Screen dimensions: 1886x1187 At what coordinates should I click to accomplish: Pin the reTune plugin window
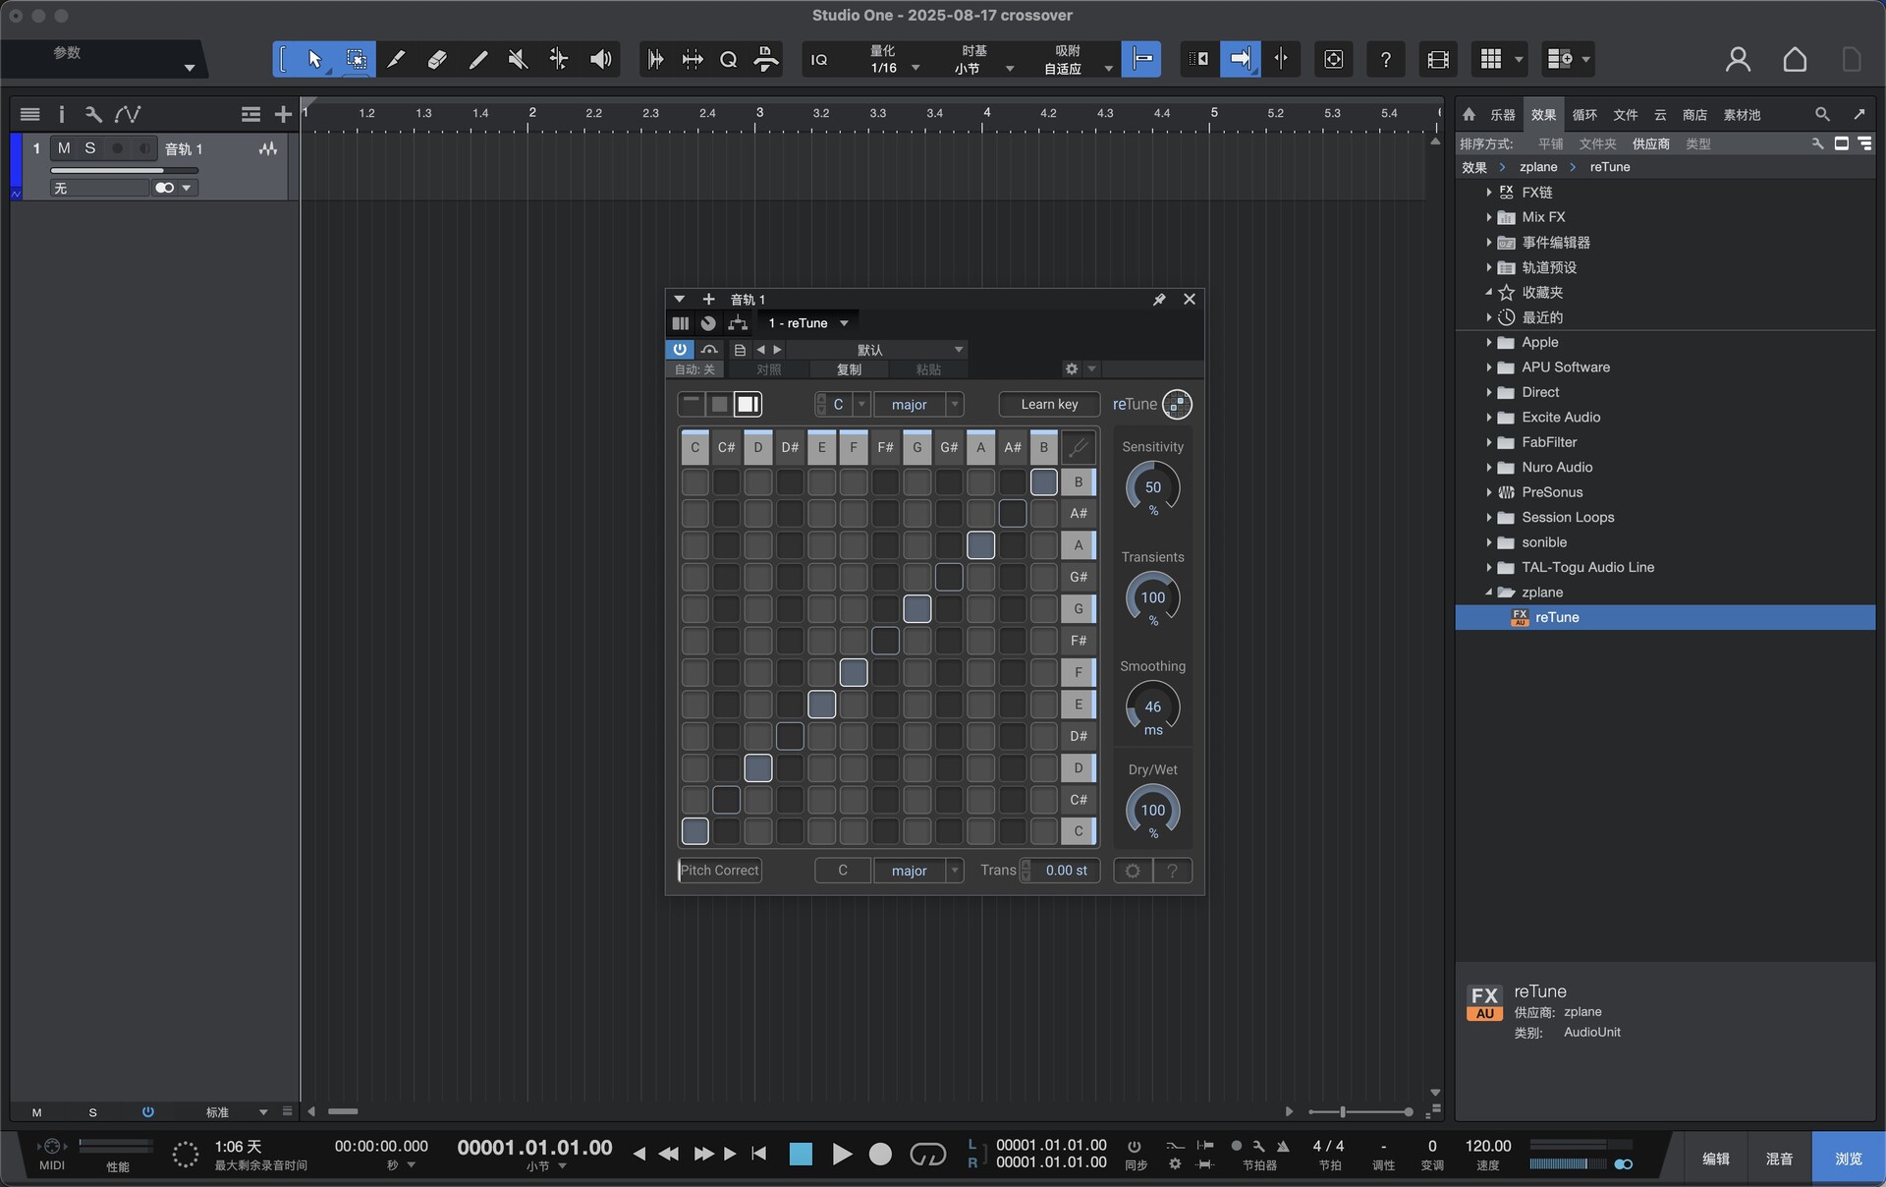1159,299
